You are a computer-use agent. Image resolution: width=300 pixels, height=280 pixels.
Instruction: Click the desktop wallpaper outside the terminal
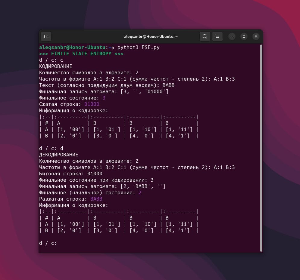click(18, 150)
